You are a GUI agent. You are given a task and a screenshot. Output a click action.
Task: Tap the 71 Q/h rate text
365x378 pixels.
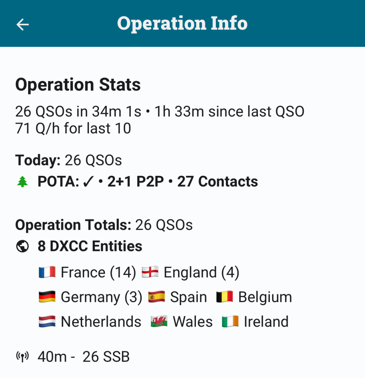73,129
